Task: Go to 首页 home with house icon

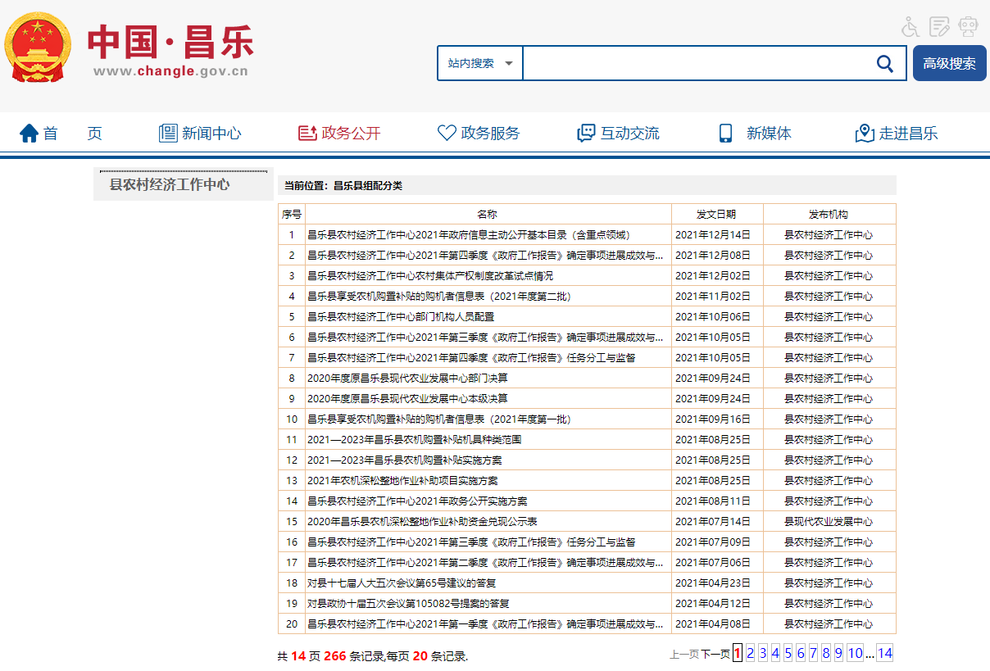Action: (30, 134)
